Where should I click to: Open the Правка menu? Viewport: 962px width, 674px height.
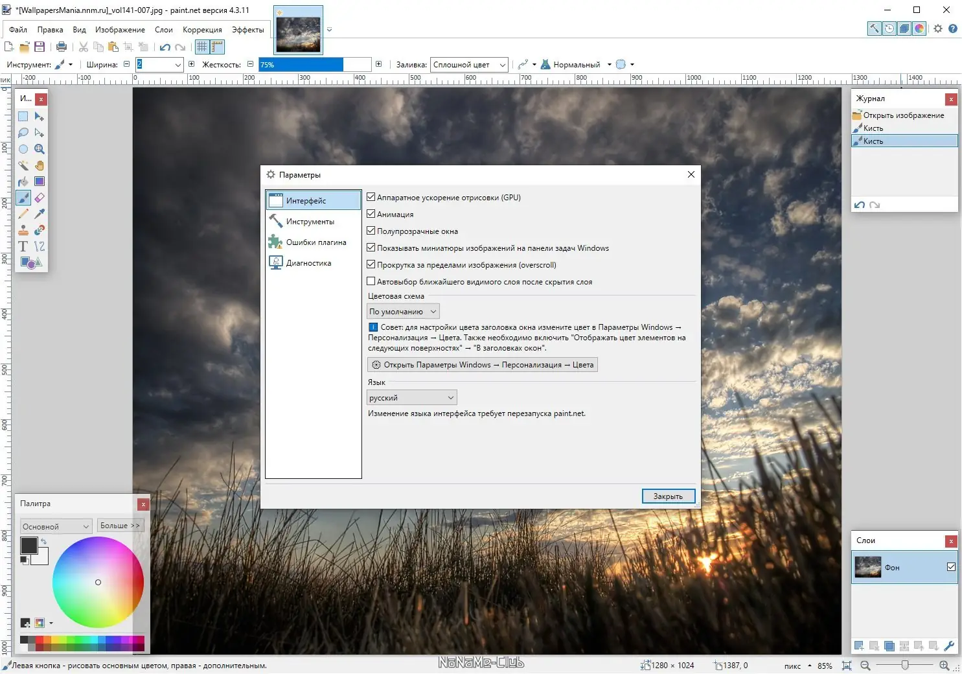(50, 30)
